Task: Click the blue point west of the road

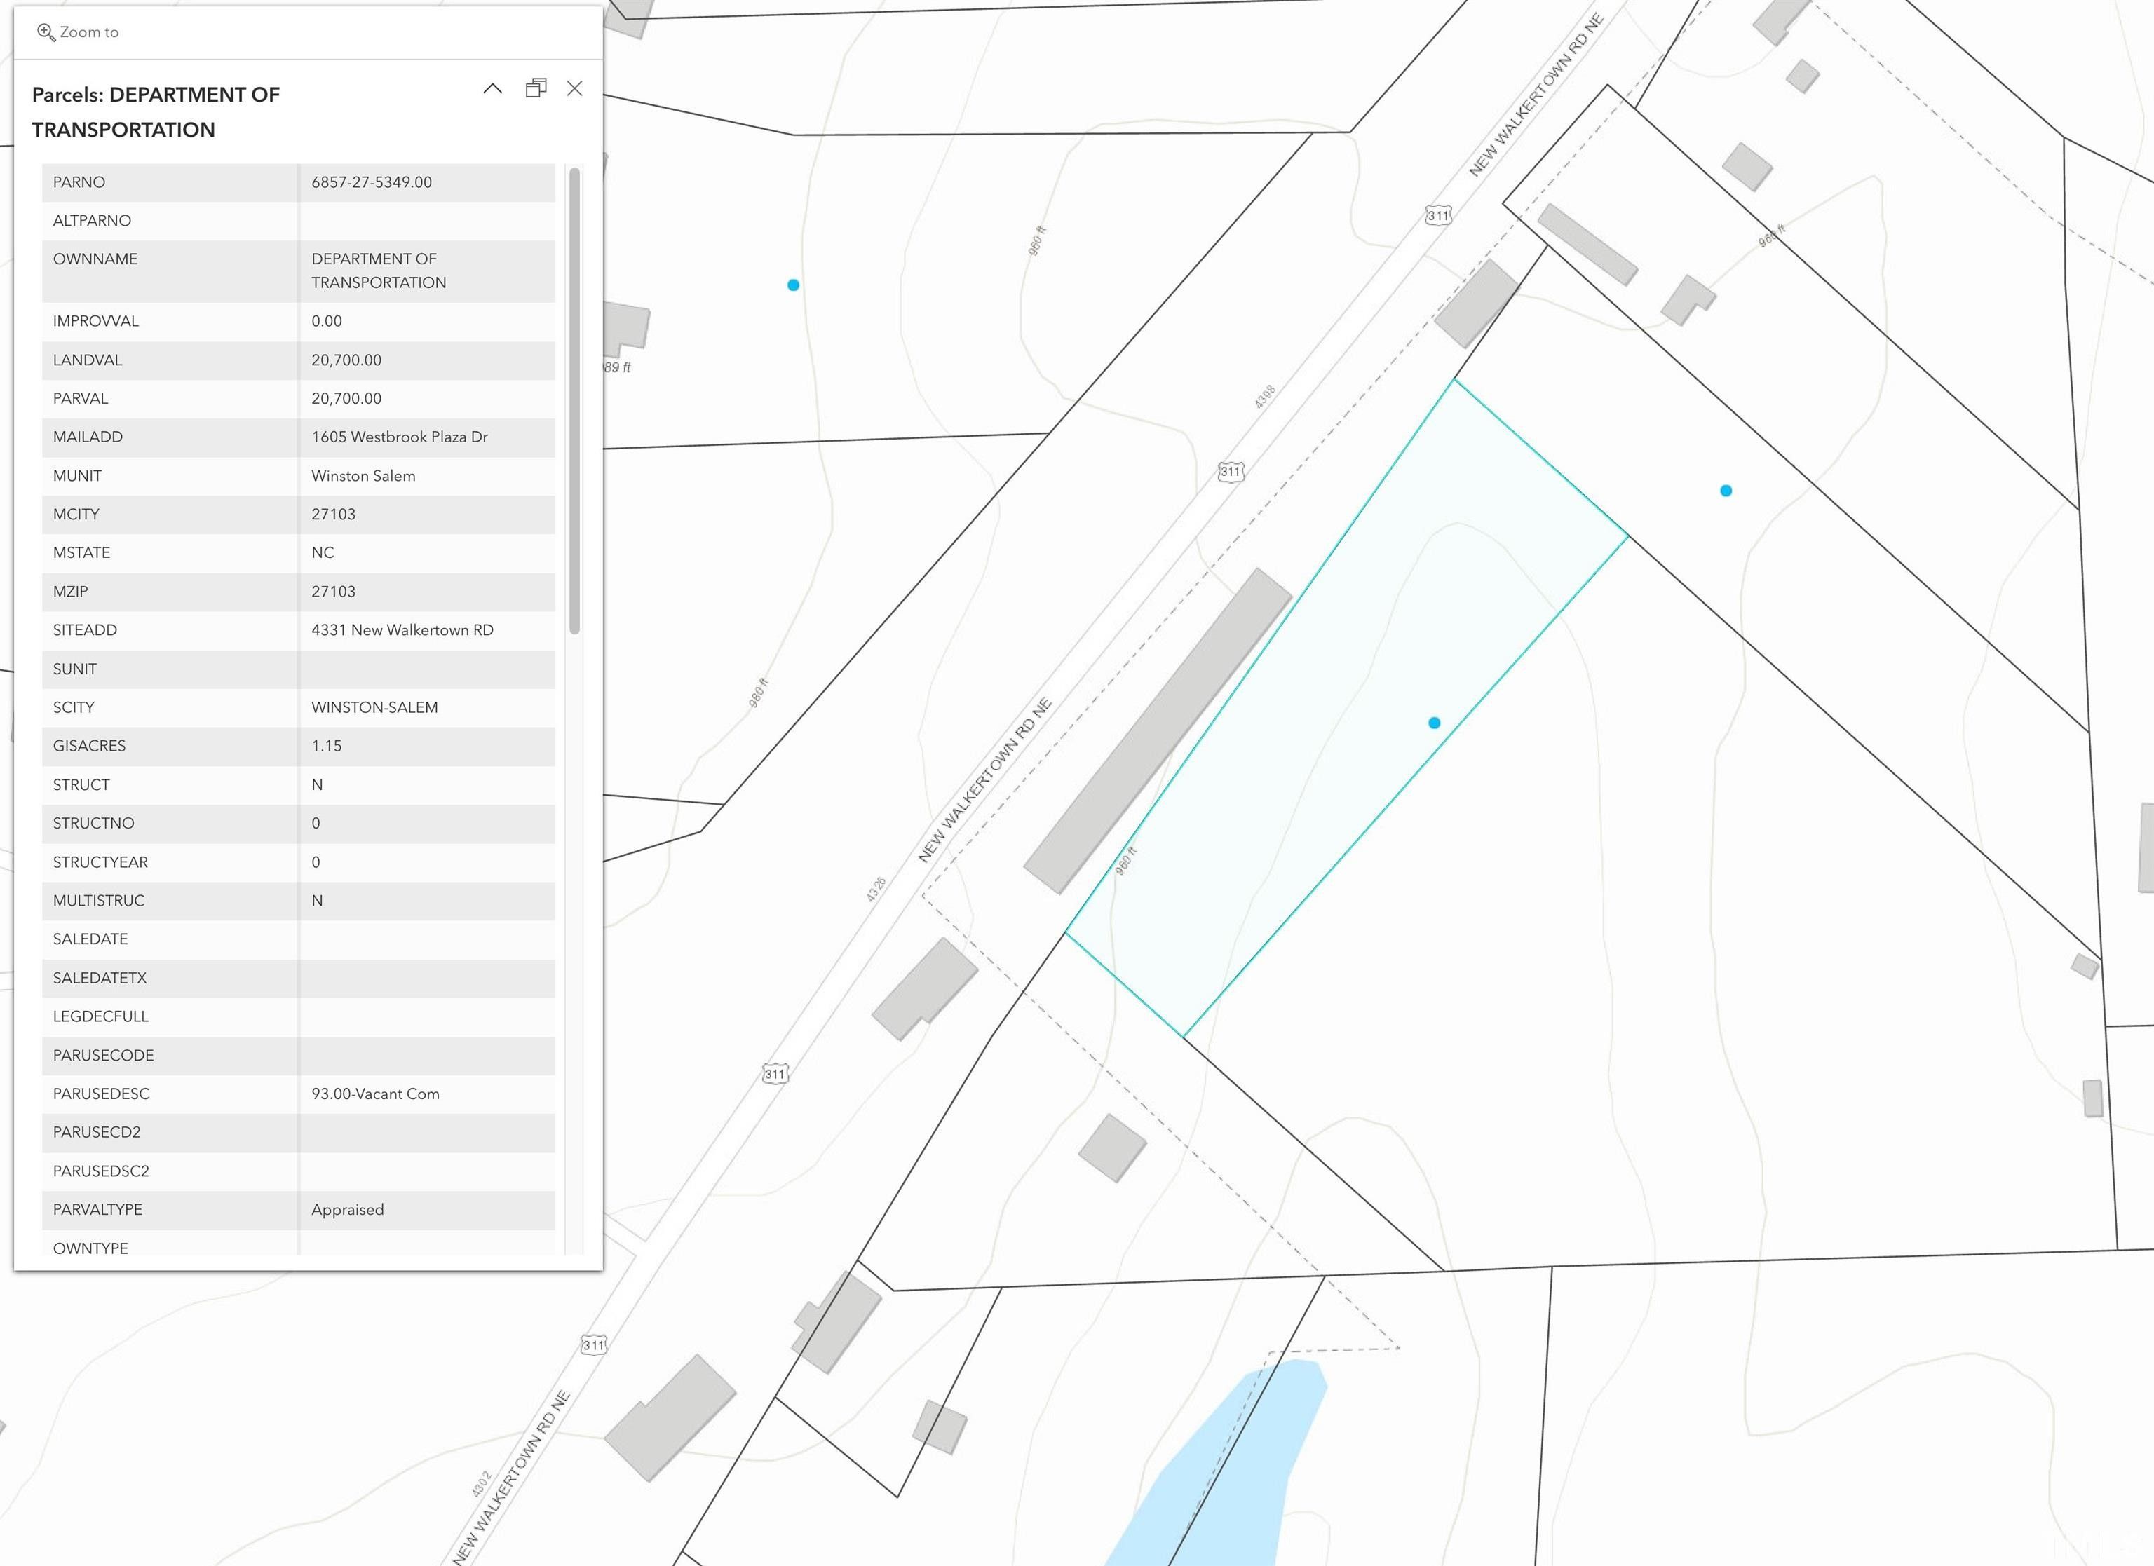Action: (793, 285)
